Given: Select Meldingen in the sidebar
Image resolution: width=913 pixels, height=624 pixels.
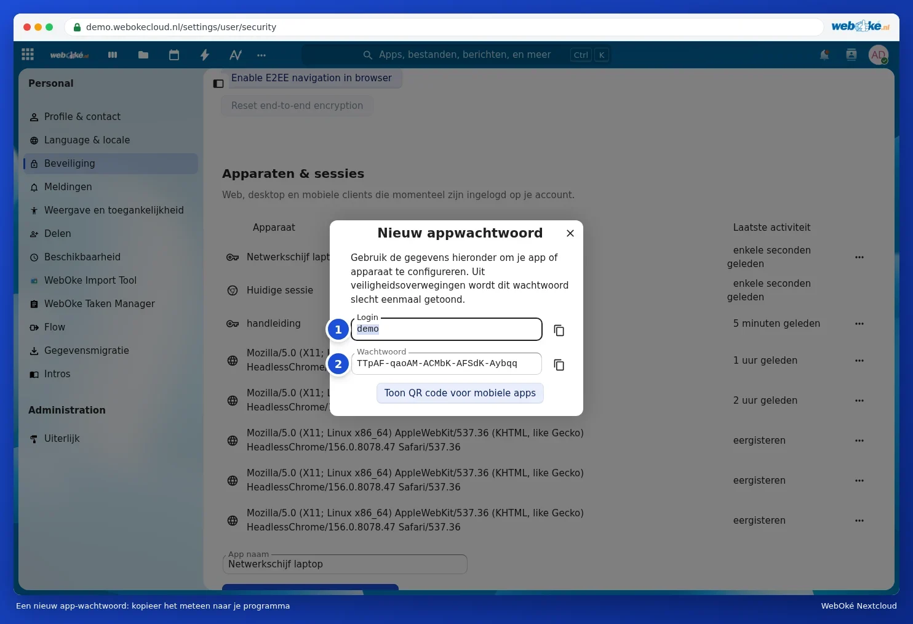Looking at the screenshot, I should [111, 187].
